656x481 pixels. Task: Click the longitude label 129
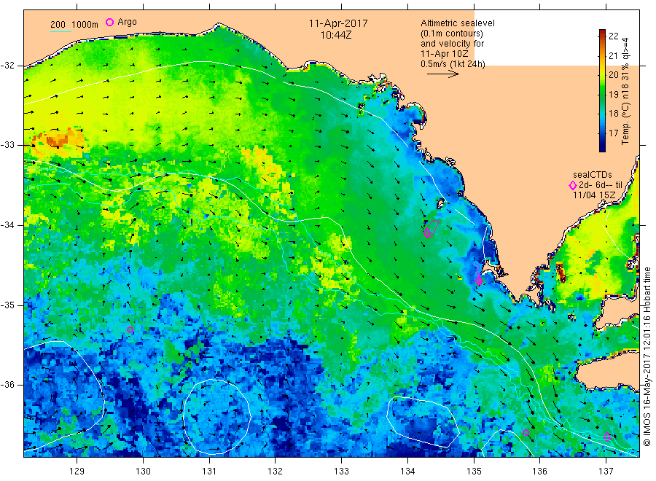pos(77,472)
